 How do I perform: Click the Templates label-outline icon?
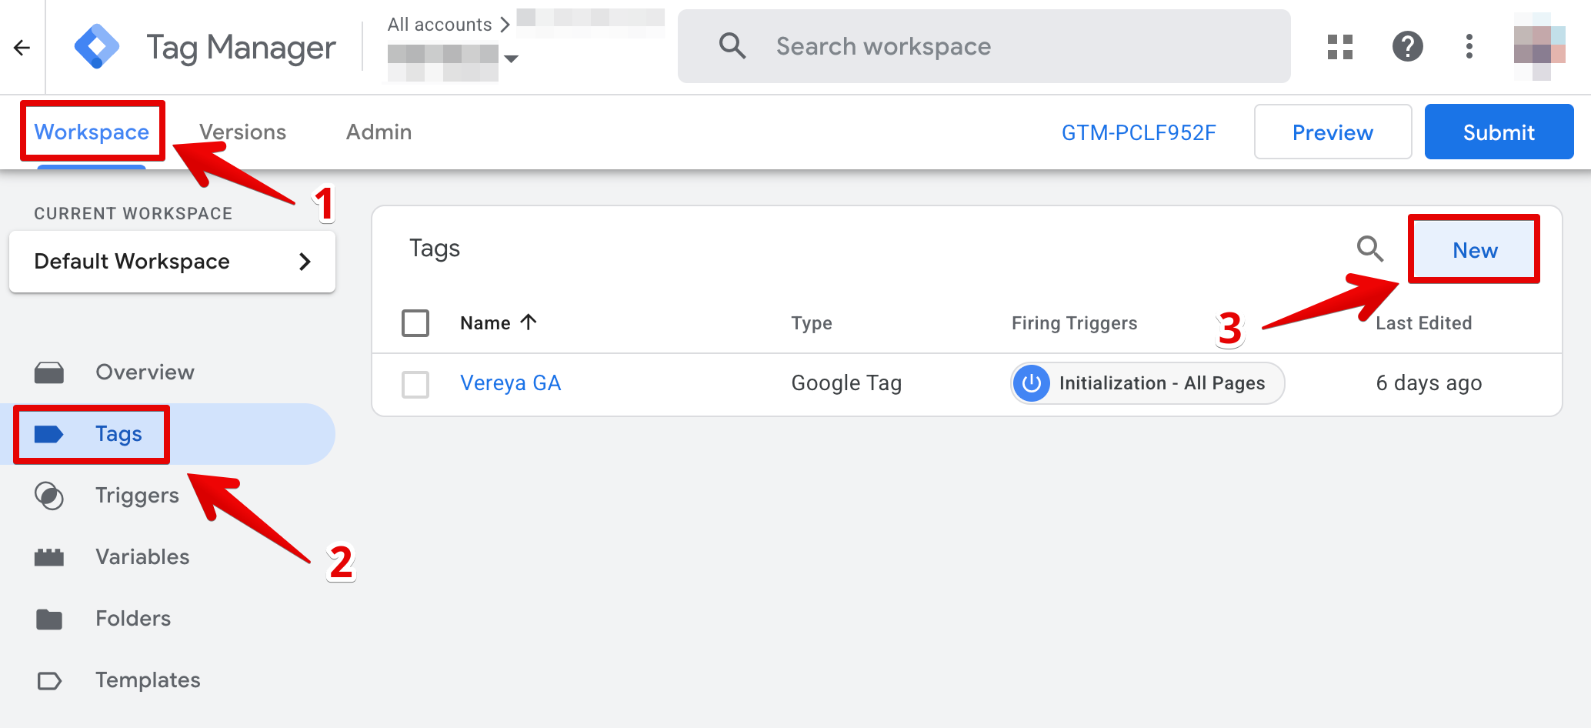[x=49, y=680]
